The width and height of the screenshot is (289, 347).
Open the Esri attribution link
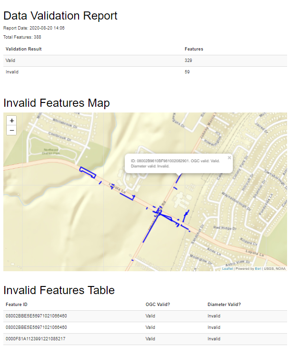click(258, 269)
